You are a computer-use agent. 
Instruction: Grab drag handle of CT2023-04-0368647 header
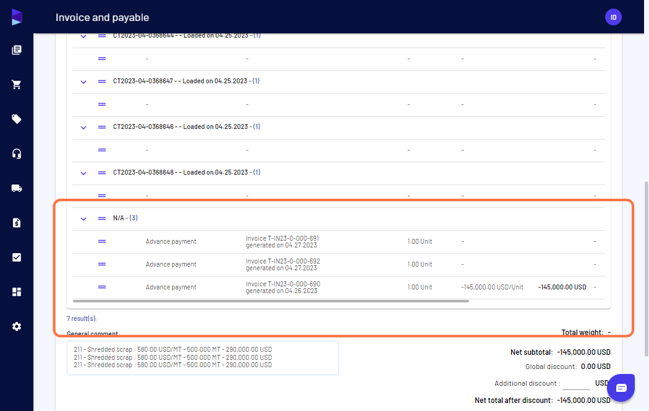coord(102,81)
